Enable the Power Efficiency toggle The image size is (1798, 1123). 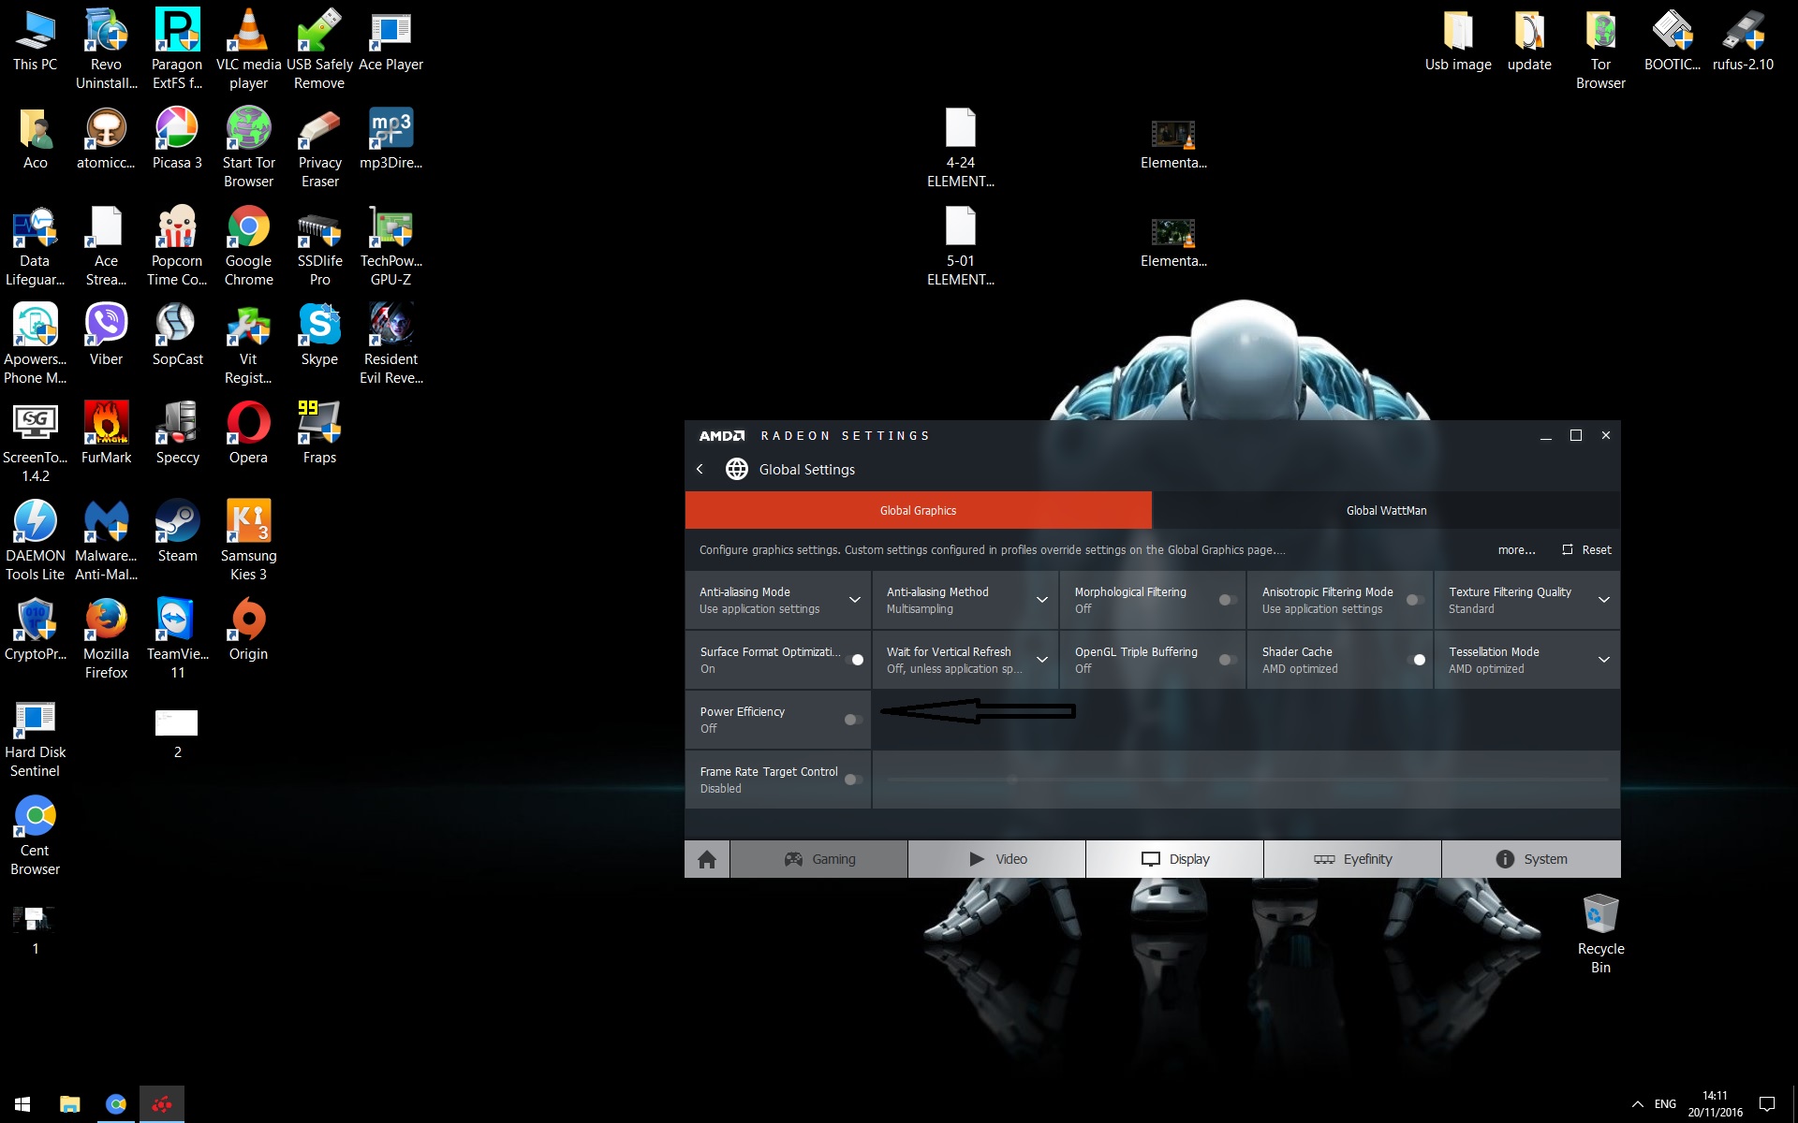click(853, 720)
